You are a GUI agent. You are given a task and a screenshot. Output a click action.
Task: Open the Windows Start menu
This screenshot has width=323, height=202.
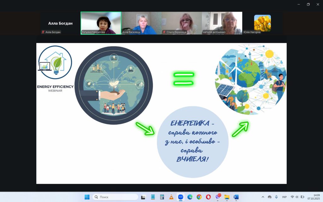[x=87, y=197]
